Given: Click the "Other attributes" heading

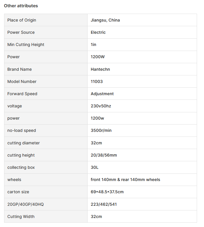Looking at the screenshot, I should tap(21, 6).
